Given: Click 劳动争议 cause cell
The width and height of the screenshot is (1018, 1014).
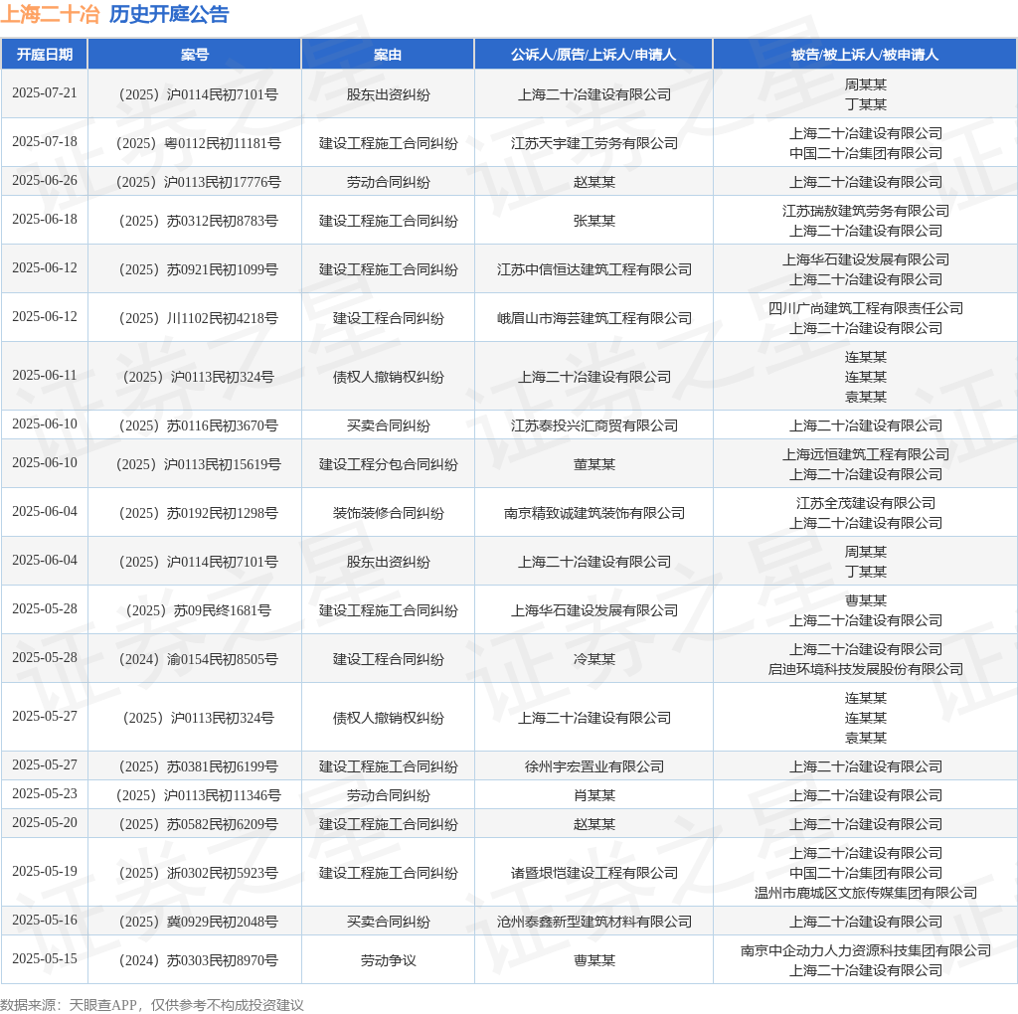Looking at the screenshot, I should [x=389, y=960].
